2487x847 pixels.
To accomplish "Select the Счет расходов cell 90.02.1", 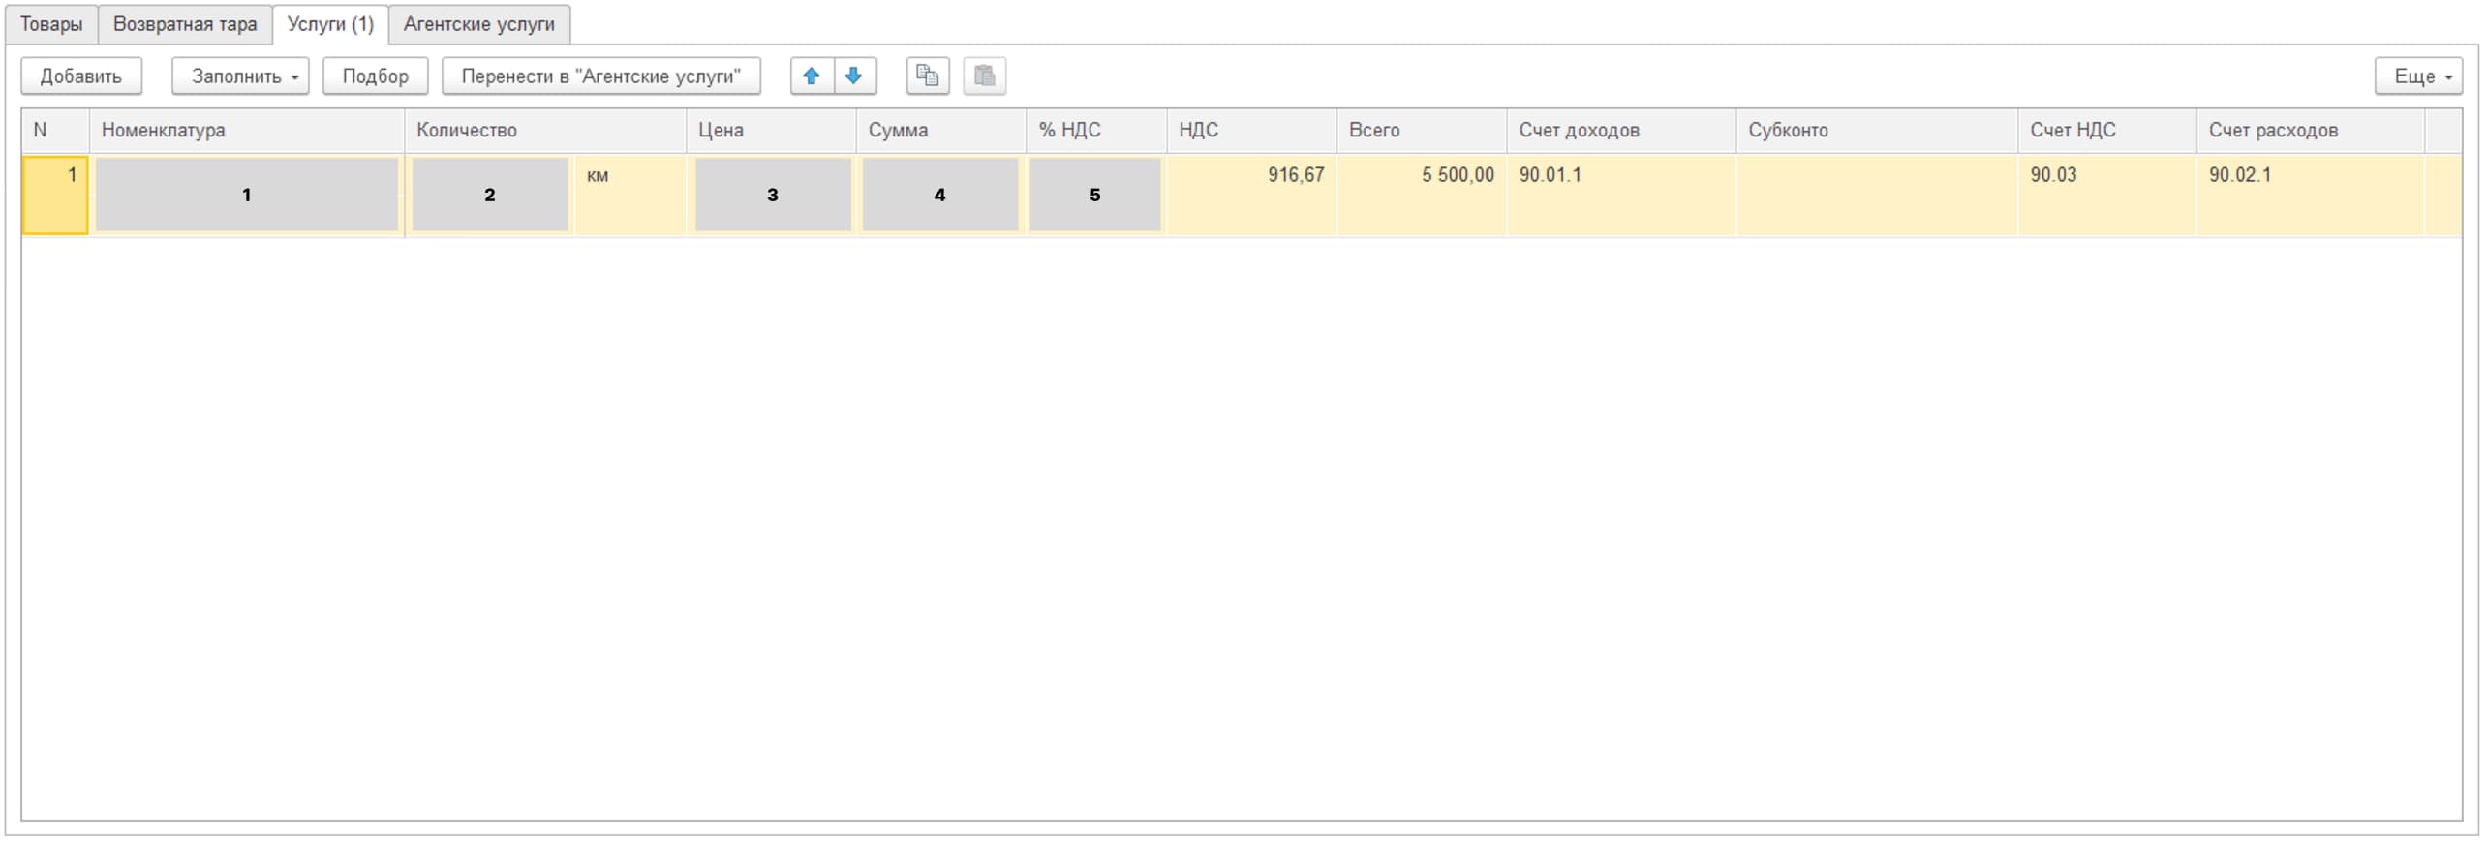I will click(x=2309, y=194).
